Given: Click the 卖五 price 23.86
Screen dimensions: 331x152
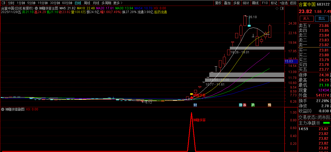Looking at the screenshot, I should [324, 26].
